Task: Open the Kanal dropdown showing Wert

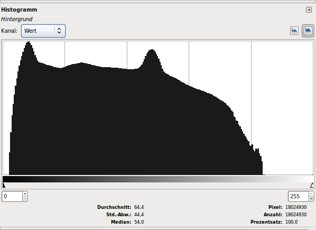Action: 43,31
